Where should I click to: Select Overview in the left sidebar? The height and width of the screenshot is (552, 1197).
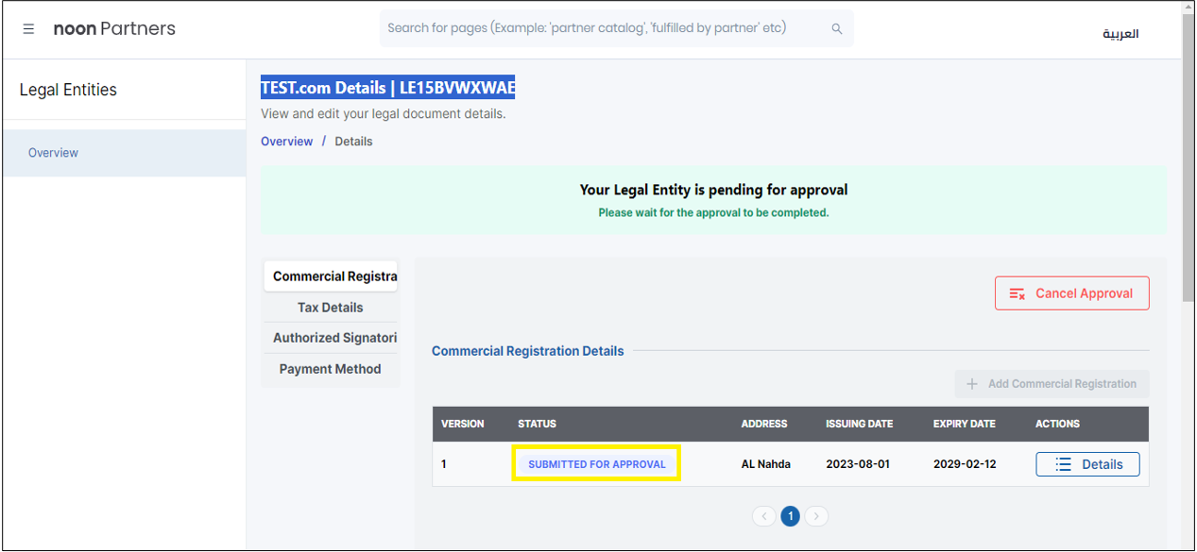coord(54,153)
